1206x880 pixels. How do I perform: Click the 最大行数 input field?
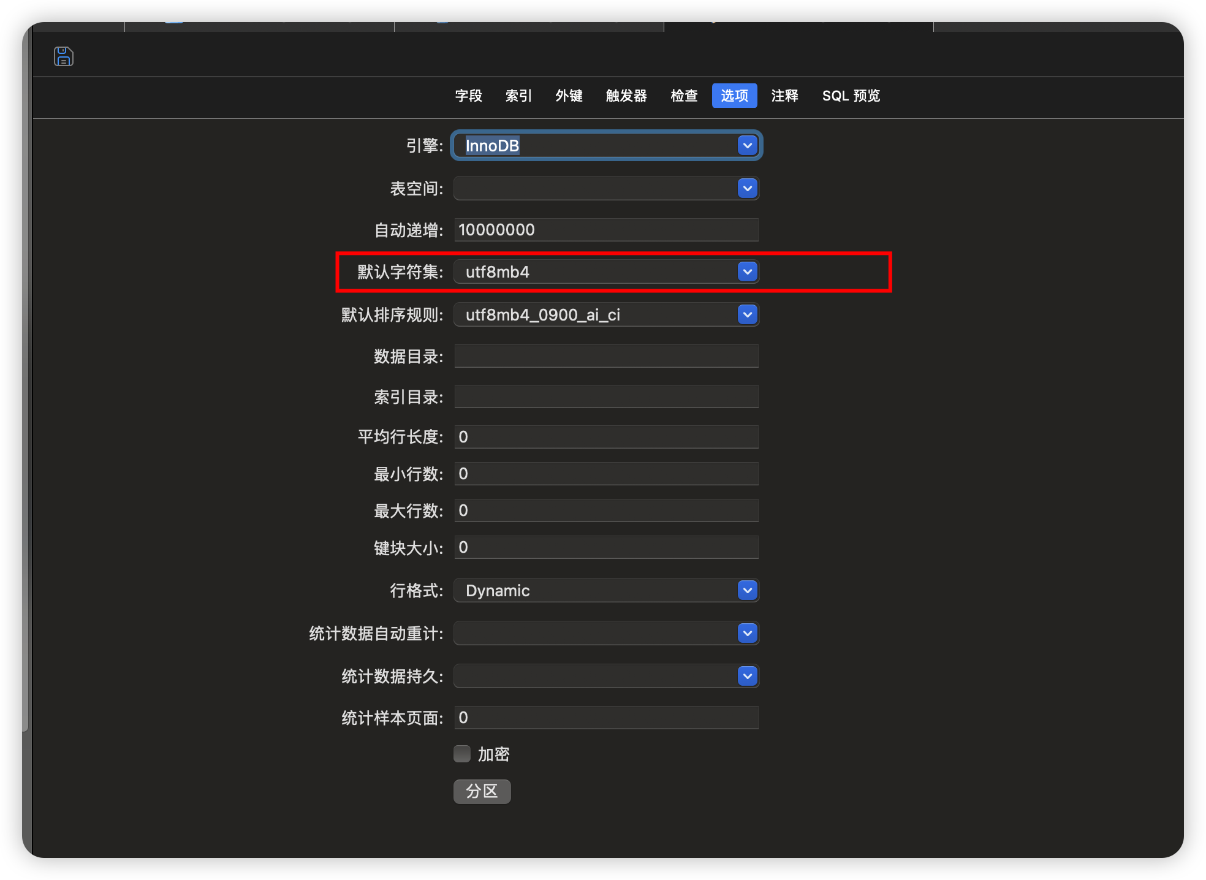[606, 510]
